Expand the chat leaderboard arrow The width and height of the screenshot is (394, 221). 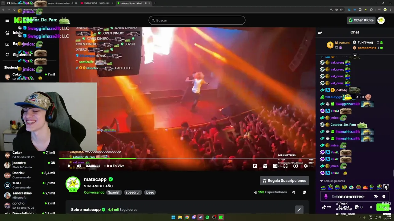click(x=355, y=54)
